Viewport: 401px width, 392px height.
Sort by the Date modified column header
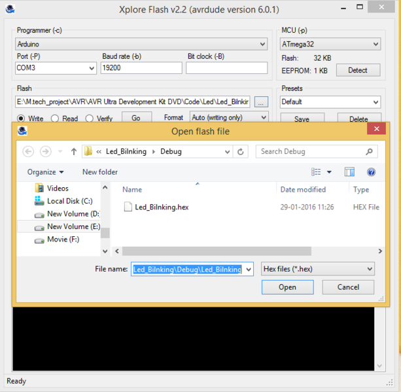pos(303,190)
